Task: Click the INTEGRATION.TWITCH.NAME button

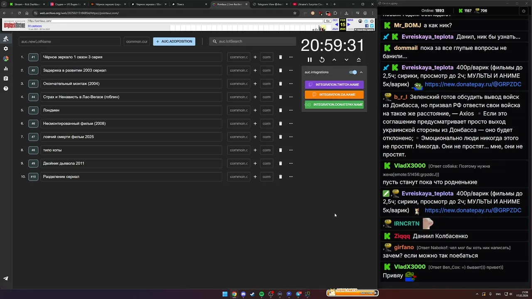Action: pos(334,85)
